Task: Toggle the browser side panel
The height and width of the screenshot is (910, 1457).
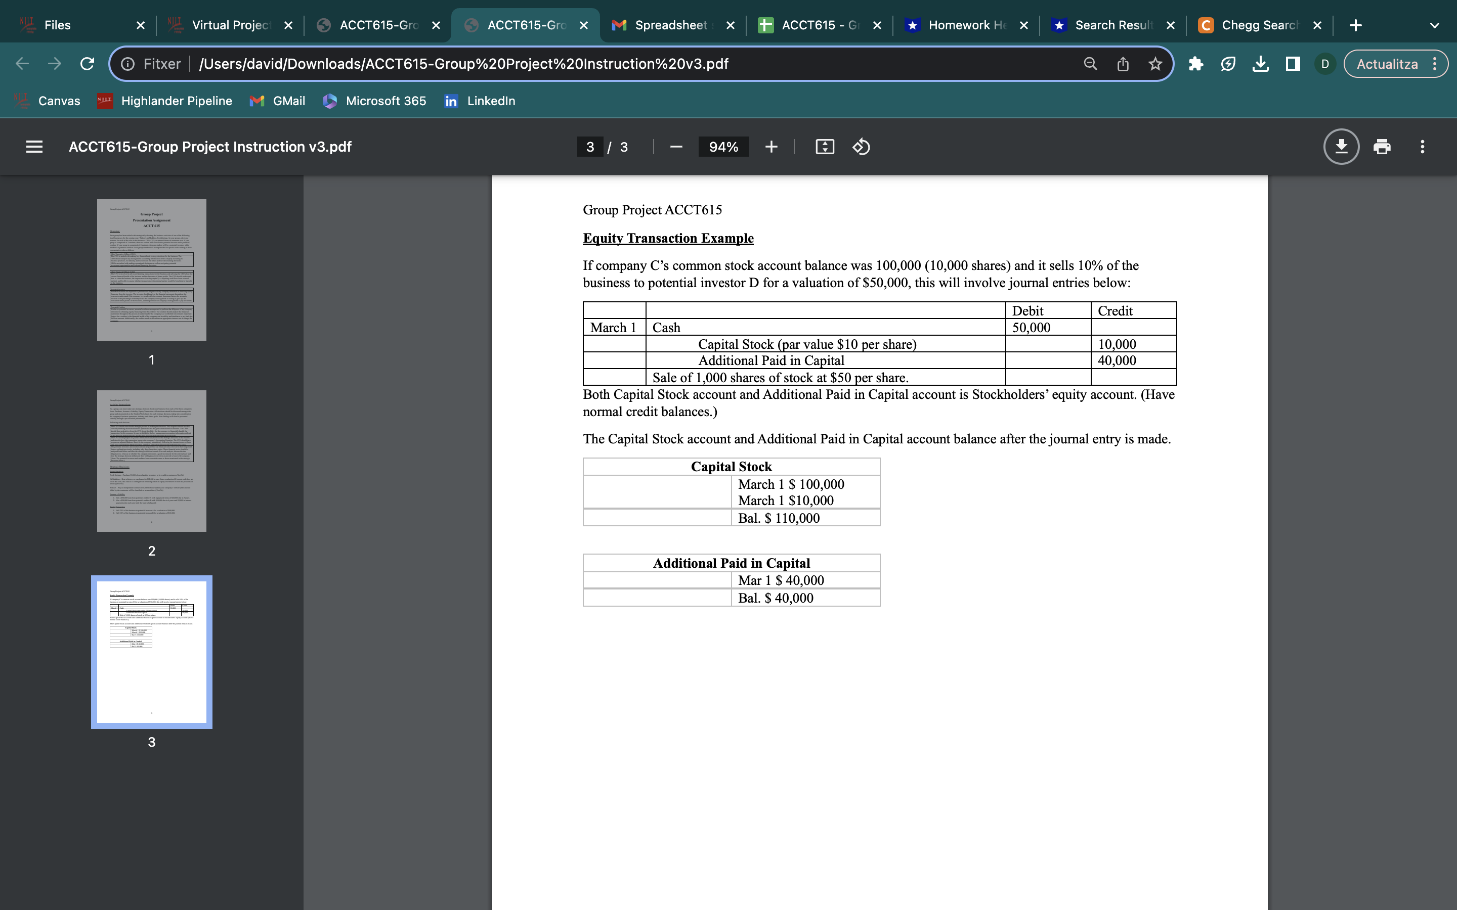Action: tap(1293, 64)
